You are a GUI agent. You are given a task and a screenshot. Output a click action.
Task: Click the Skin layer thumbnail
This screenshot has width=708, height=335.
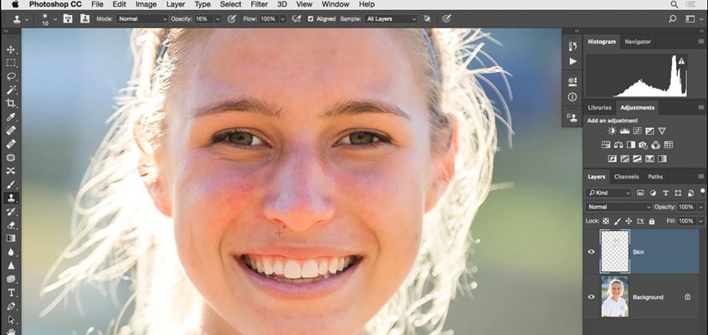pyautogui.click(x=615, y=251)
